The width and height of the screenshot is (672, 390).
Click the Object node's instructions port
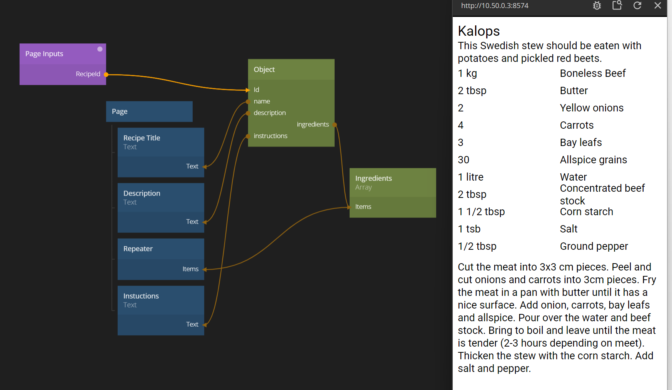(248, 136)
